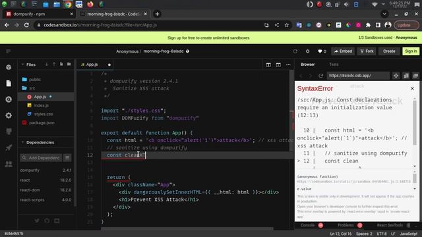Switch to the dompurify - npm tab
Viewport: 422px width, 237px height.
(x=40, y=14)
